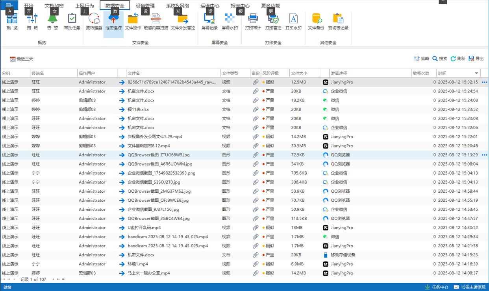Viewport: 489px width, 291px height.
Task: Select the file 企业微信截图_9J37L156.jpg
Action: pos(153,209)
